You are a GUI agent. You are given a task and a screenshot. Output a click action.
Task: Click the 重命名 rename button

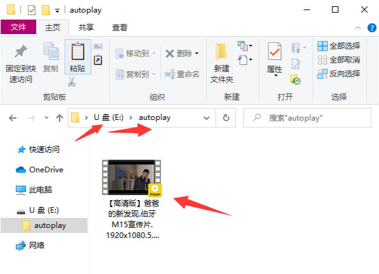[182, 74]
